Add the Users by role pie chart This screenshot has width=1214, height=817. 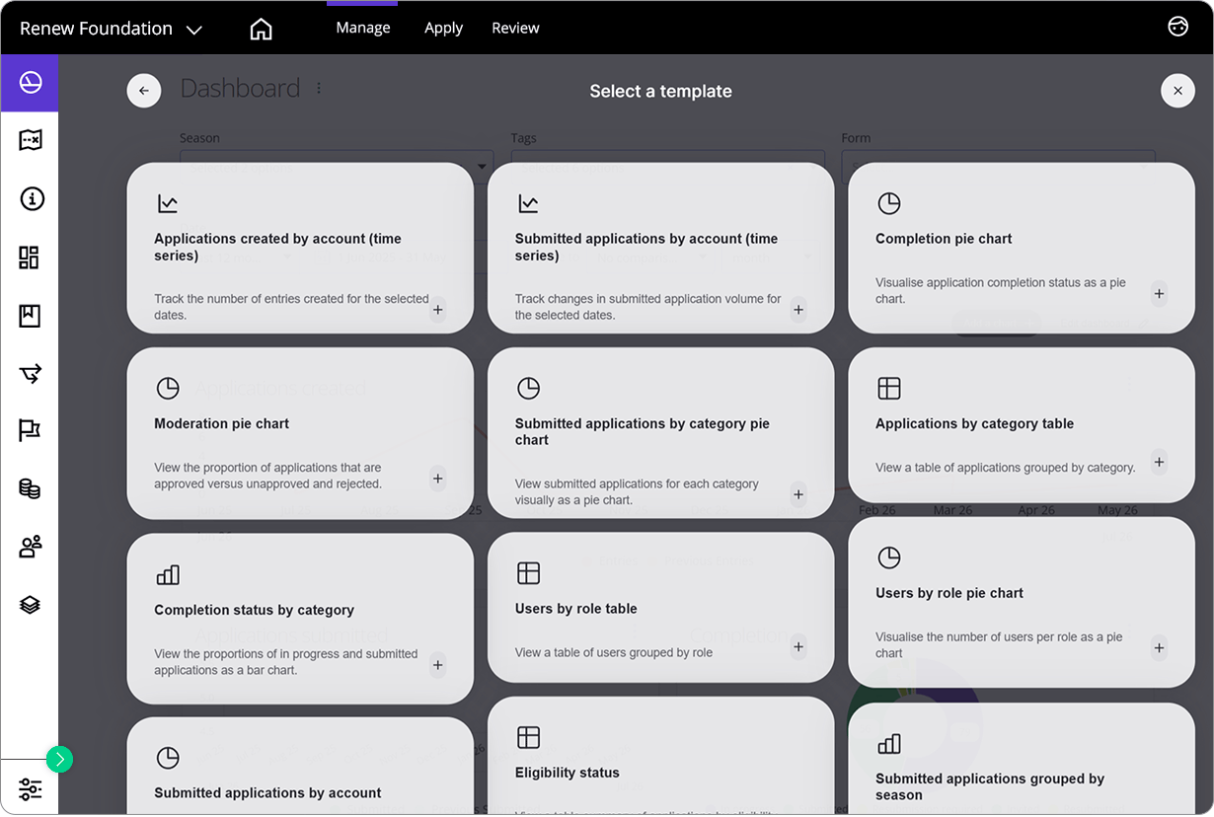coord(1160,648)
